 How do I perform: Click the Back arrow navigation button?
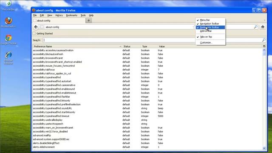(36, 27)
